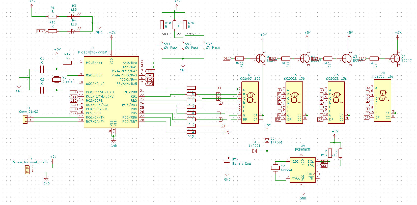Viewport: 417px width, 205px height.
Task: Select the U2 seven-segment display symbol
Action: pos(250,102)
